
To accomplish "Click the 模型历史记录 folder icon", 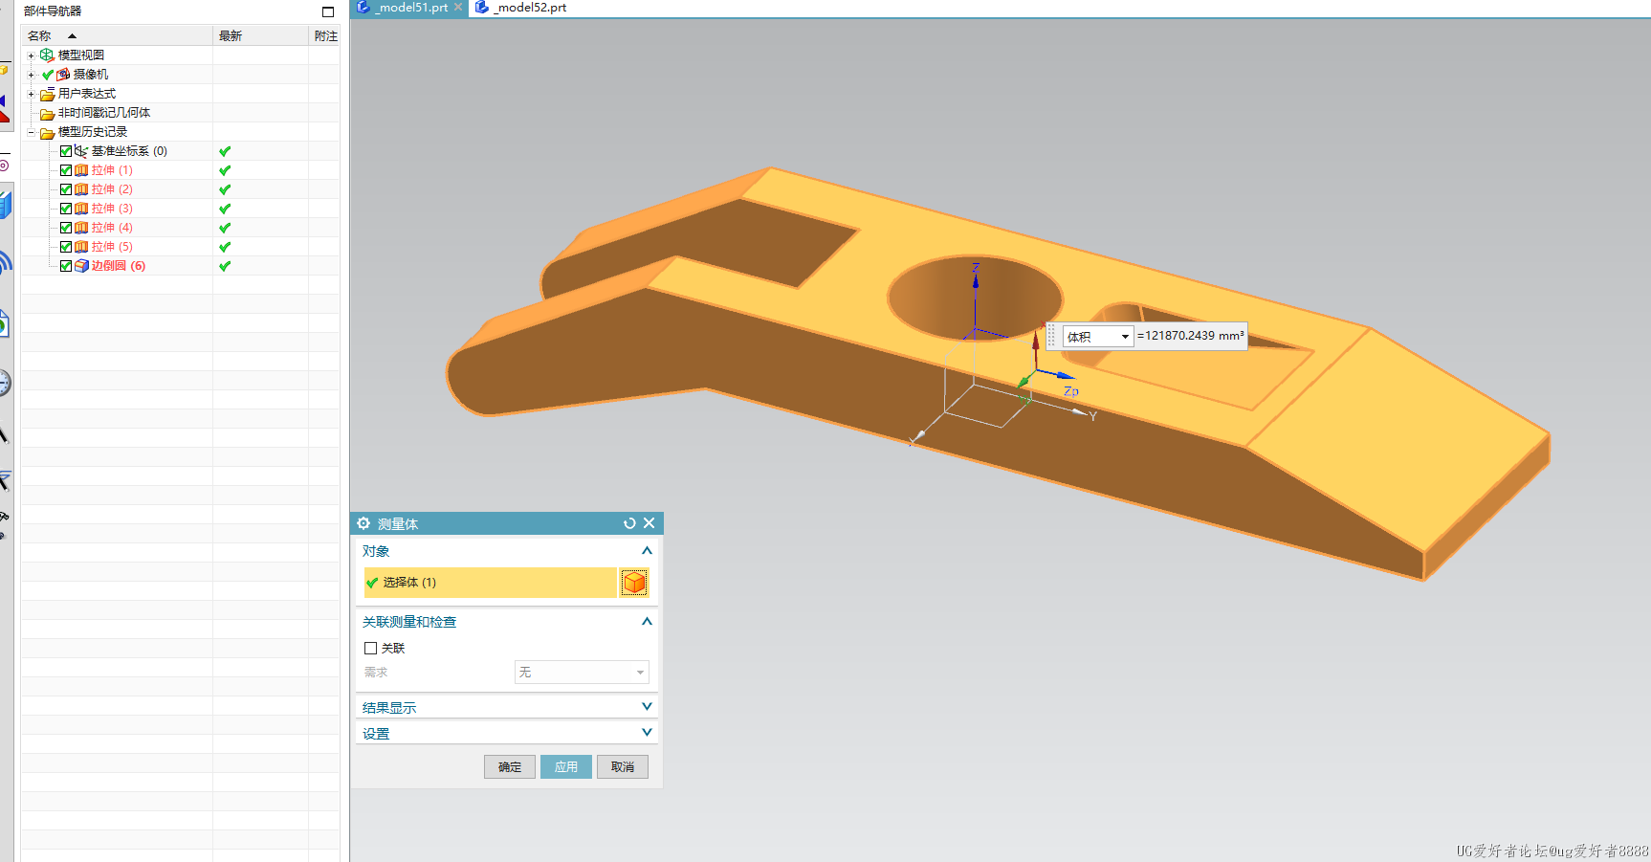I will point(47,132).
